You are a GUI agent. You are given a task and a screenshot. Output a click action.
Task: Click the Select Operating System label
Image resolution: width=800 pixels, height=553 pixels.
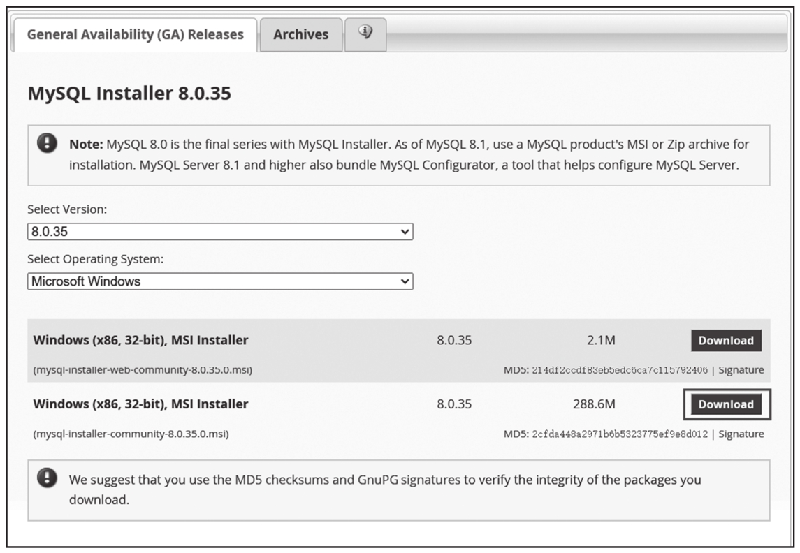pyautogui.click(x=95, y=259)
